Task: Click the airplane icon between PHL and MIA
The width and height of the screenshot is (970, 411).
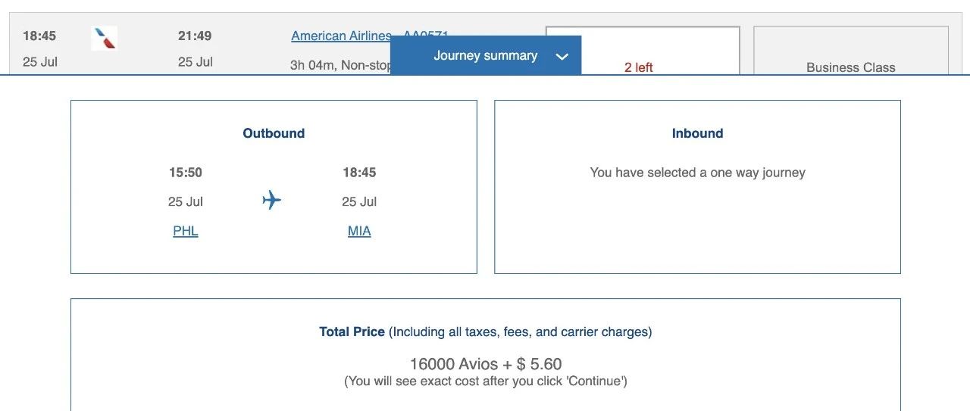Action: coord(271,201)
